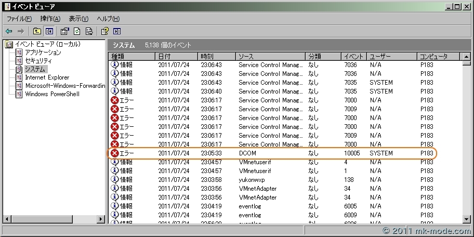Open the Help toolbar icon
Viewport: 474px width, 237px height.
(105, 31)
